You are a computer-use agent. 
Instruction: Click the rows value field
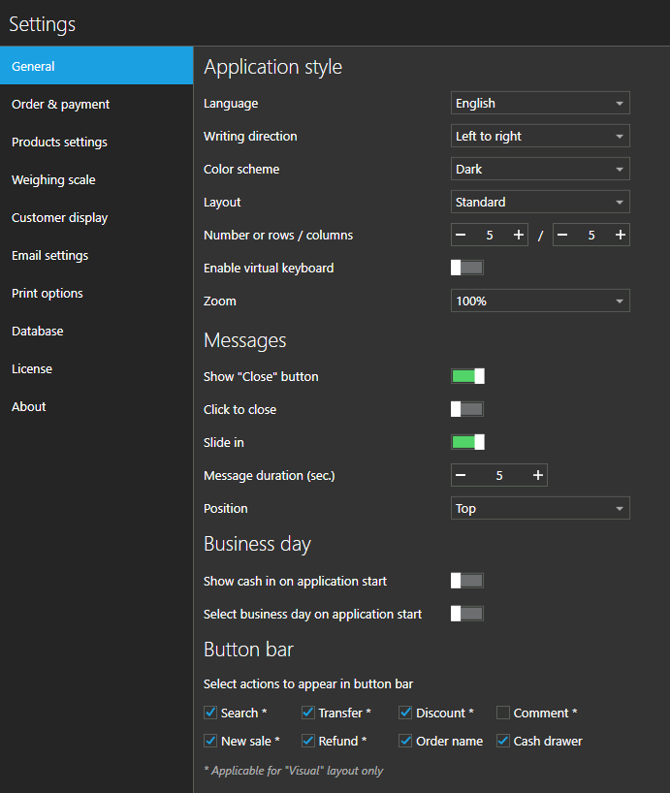[x=490, y=235]
